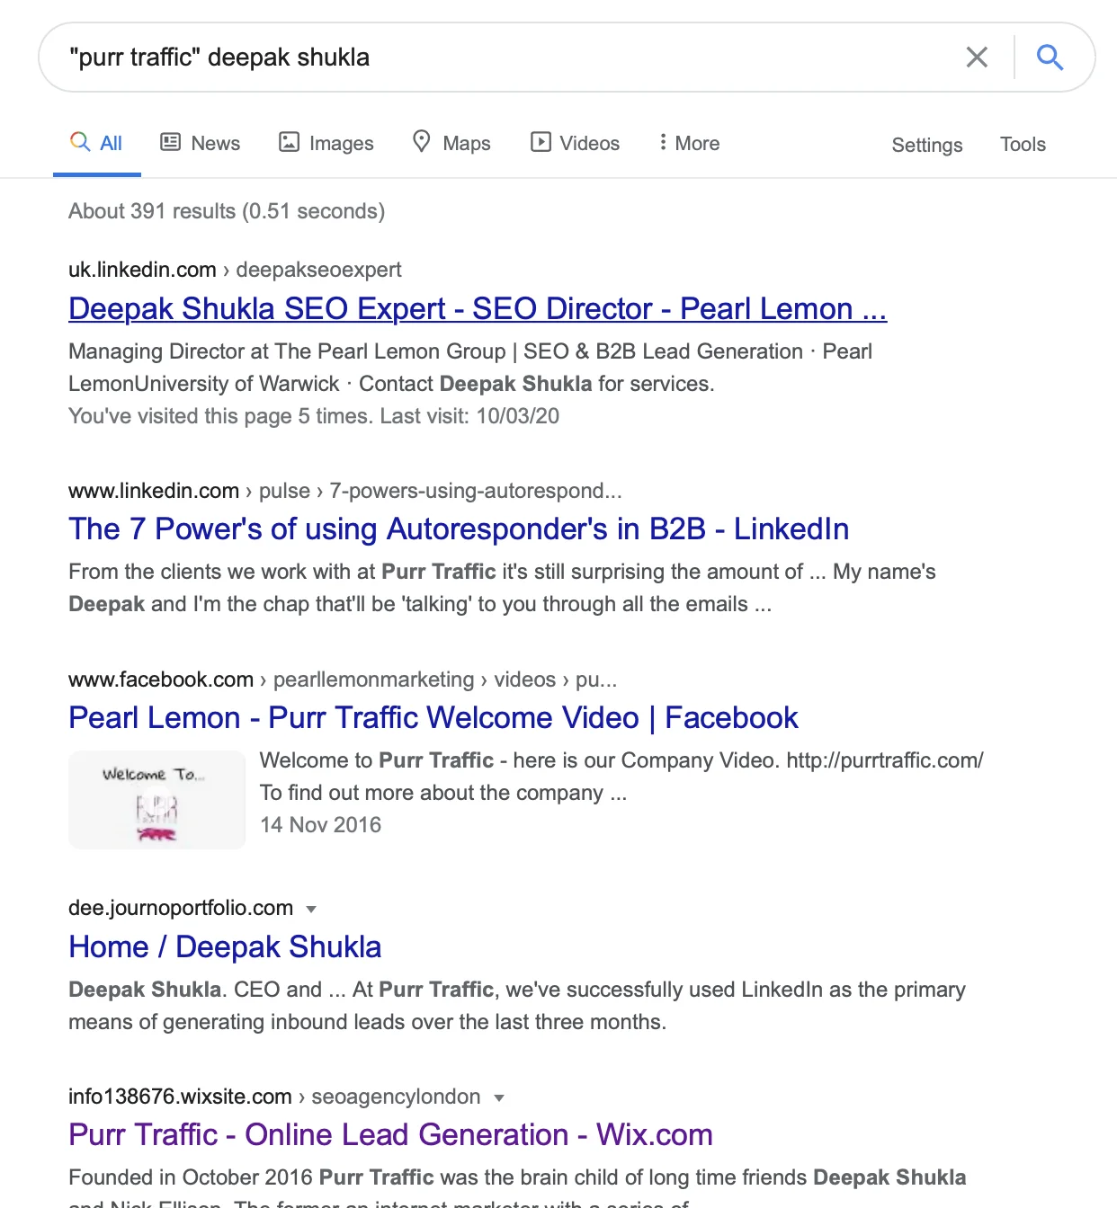Open the Tools menu
The width and height of the screenshot is (1117, 1208).
tap(1023, 144)
